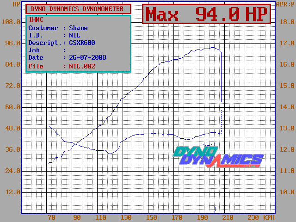Click the '12.0' AFR axis value
Screen dimensions: 296x222
pyautogui.click(x=287, y=150)
